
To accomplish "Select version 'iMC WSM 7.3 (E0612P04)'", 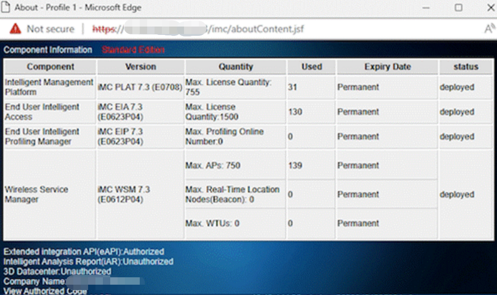I will [x=140, y=194].
